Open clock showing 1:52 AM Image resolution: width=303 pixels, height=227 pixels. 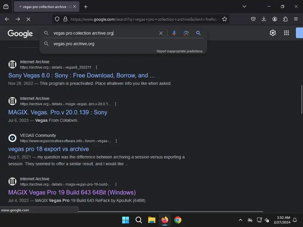[x=282, y=220]
